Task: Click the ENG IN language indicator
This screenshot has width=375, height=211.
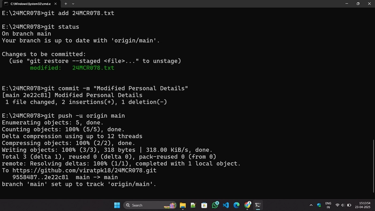Action: tap(328, 205)
